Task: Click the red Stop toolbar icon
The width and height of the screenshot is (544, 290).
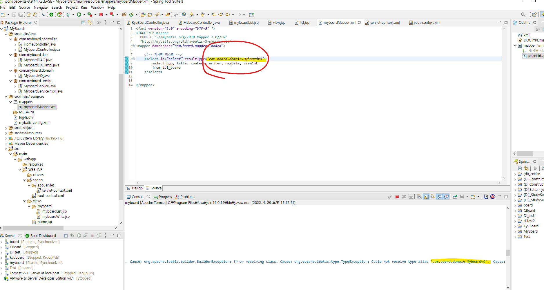Action: click(101, 14)
